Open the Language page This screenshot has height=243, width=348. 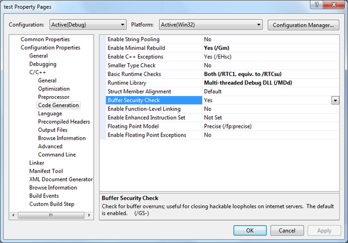tap(50, 113)
